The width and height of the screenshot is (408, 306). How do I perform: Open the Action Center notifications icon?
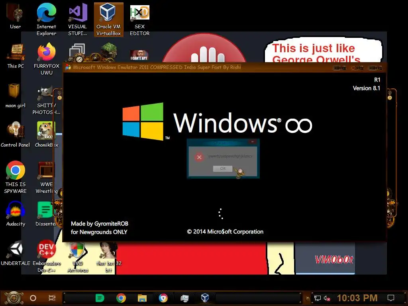(x=391, y=298)
